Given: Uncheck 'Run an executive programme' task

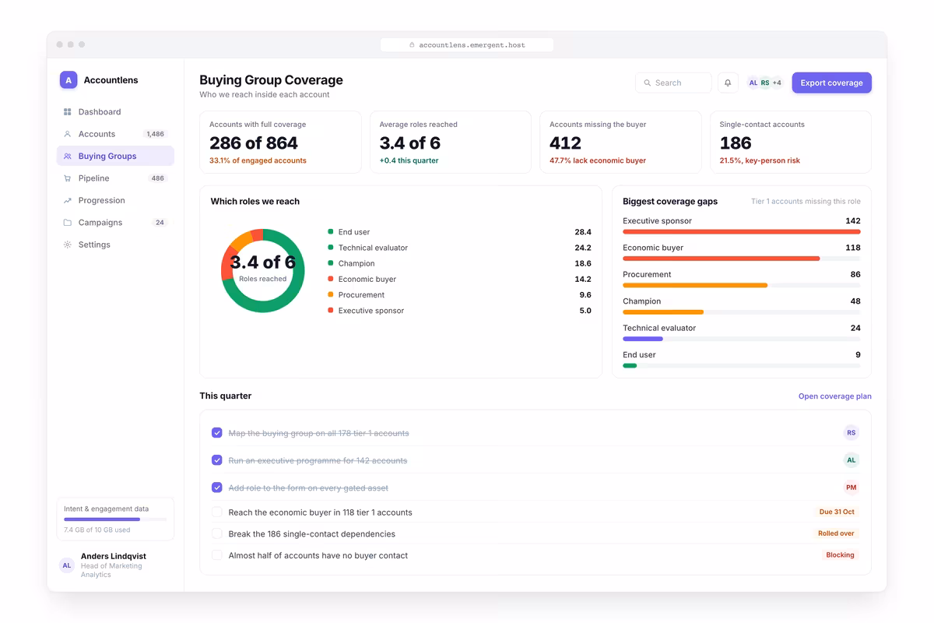Looking at the screenshot, I should pos(217,460).
